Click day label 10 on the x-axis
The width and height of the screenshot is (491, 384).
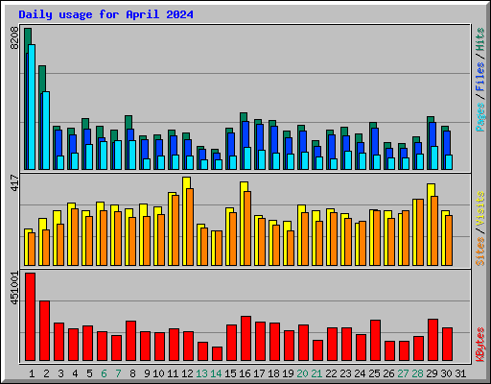[x=158, y=373]
